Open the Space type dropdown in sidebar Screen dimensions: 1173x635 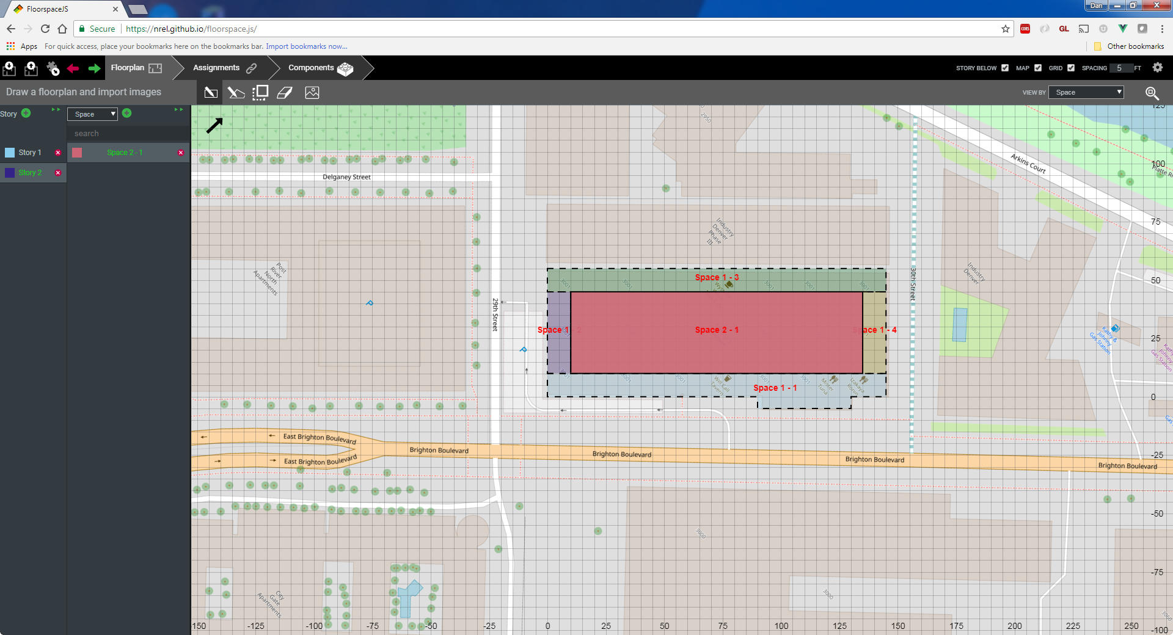click(x=92, y=114)
